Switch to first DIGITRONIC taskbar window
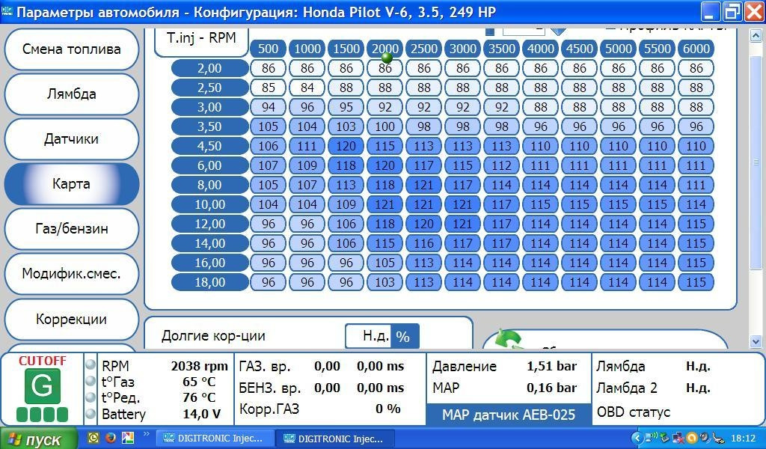Screen dimensions: 766x449 pyautogui.click(x=213, y=439)
